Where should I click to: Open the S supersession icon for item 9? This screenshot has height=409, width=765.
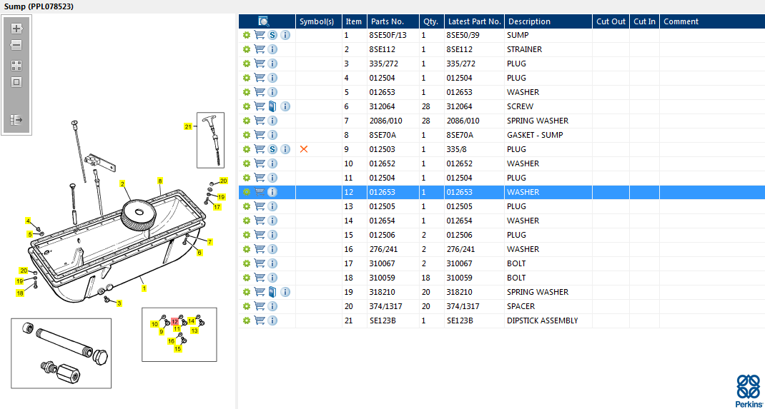[272, 149]
